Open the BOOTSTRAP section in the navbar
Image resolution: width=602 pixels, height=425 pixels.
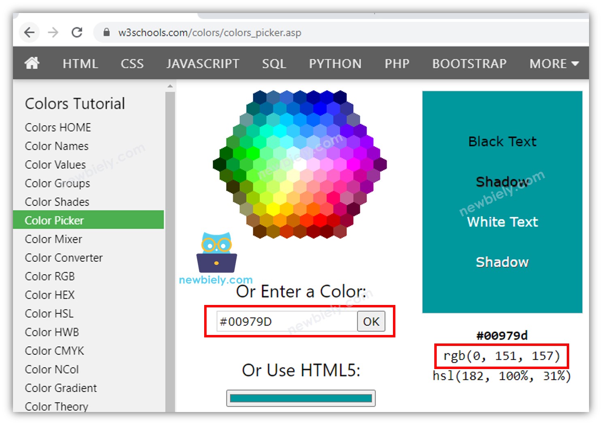click(x=469, y=63)
